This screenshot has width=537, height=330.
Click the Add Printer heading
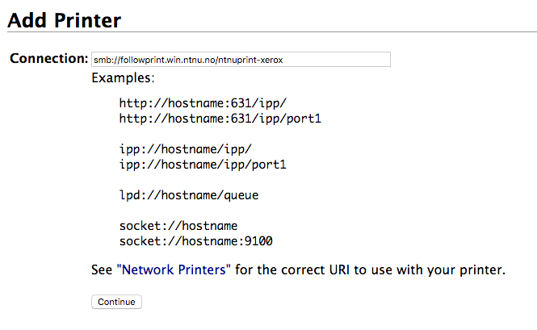64,20
